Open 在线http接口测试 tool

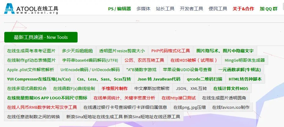coord(179,98)
